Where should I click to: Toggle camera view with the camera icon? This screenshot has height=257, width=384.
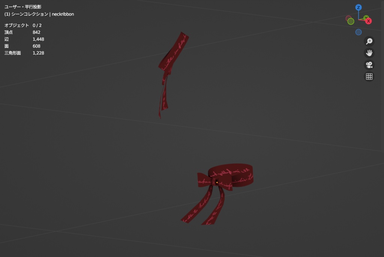tap(369, 65)
